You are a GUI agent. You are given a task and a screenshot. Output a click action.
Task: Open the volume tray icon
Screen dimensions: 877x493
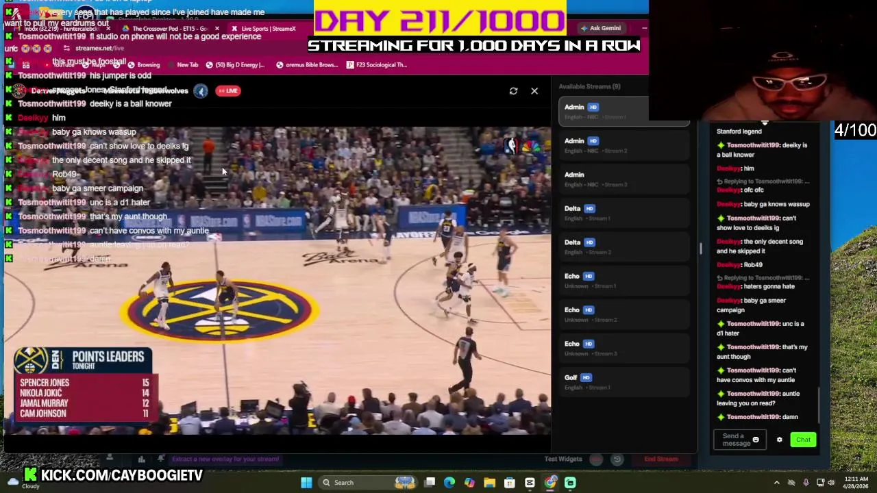(832, 483)
